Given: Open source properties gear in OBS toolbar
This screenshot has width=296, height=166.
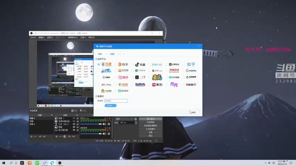Looking at the screenshot, I should click(74, 111).
